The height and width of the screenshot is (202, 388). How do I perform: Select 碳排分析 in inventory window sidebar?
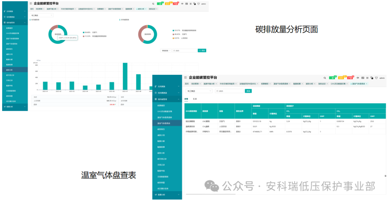(x=161, y=153)
